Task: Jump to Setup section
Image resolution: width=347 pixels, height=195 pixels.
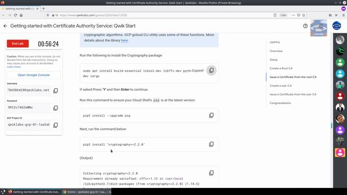Action: [x=273, y=60]
